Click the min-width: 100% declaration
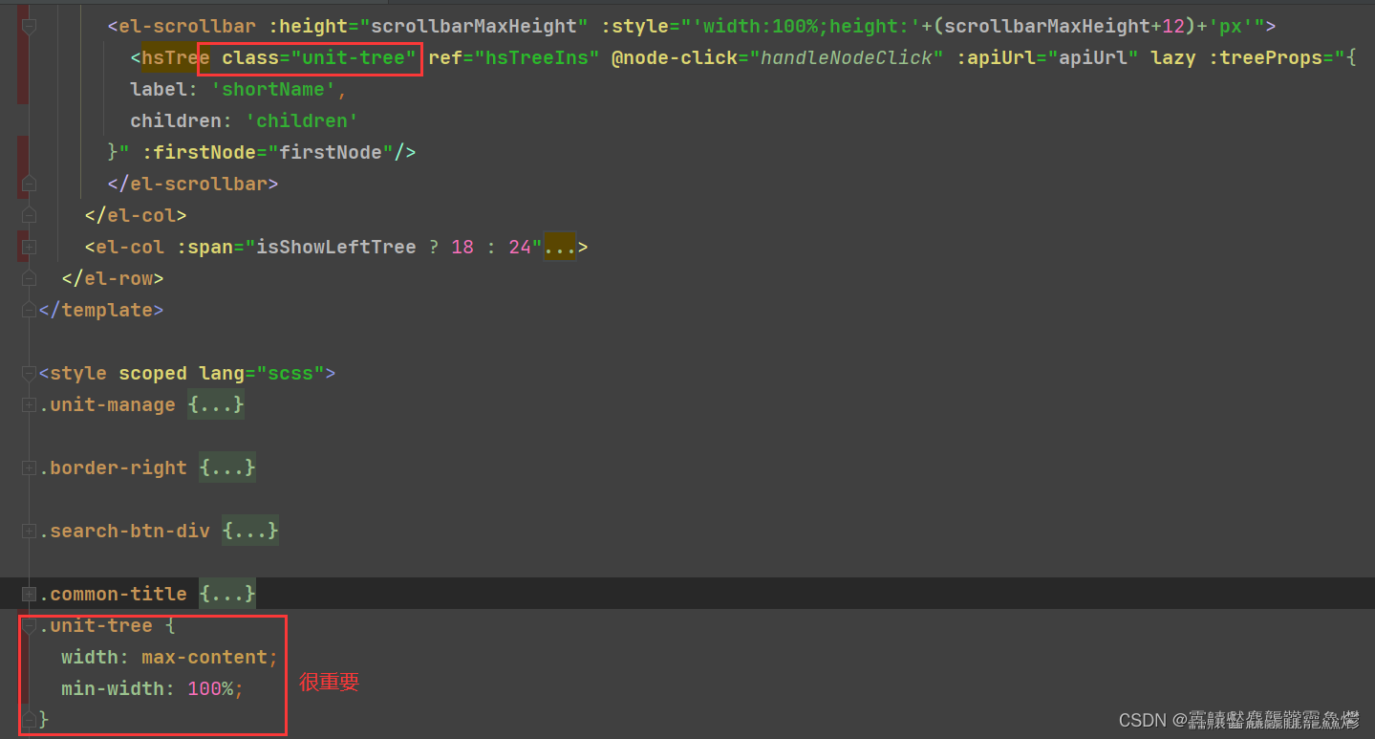 153,688
